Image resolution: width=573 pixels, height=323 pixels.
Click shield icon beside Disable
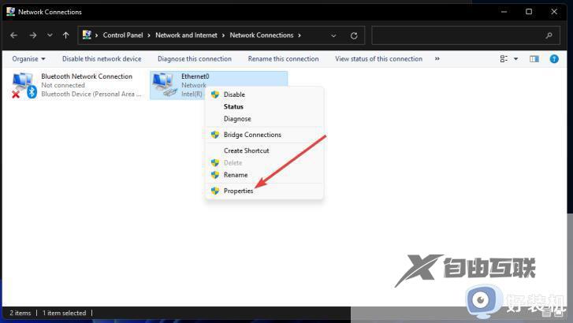point(215,95)
